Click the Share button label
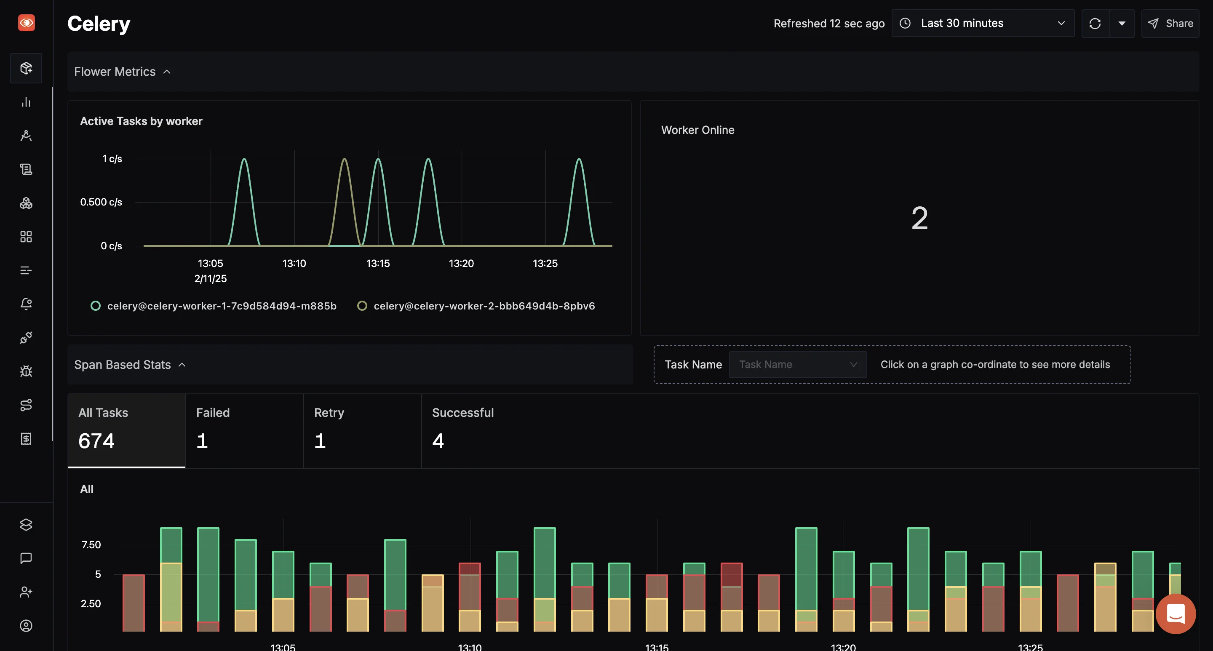The width and height of the screenshot is (1213, 651). tap(1179, 24)
